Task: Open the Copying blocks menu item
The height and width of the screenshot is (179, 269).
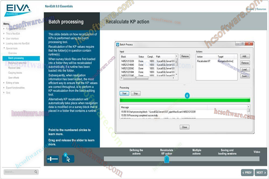Action: pyautogui.click(x=15, y=73)
